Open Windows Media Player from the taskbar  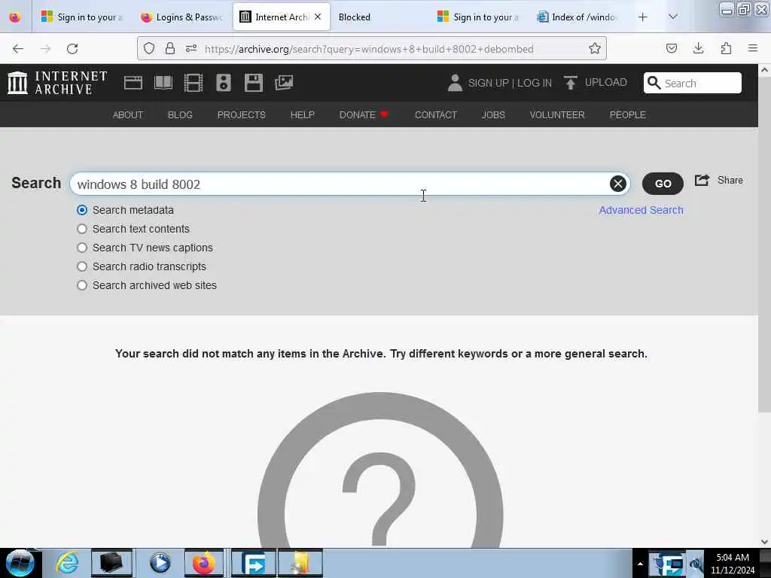pyautogui.click(x=160, y=563)
